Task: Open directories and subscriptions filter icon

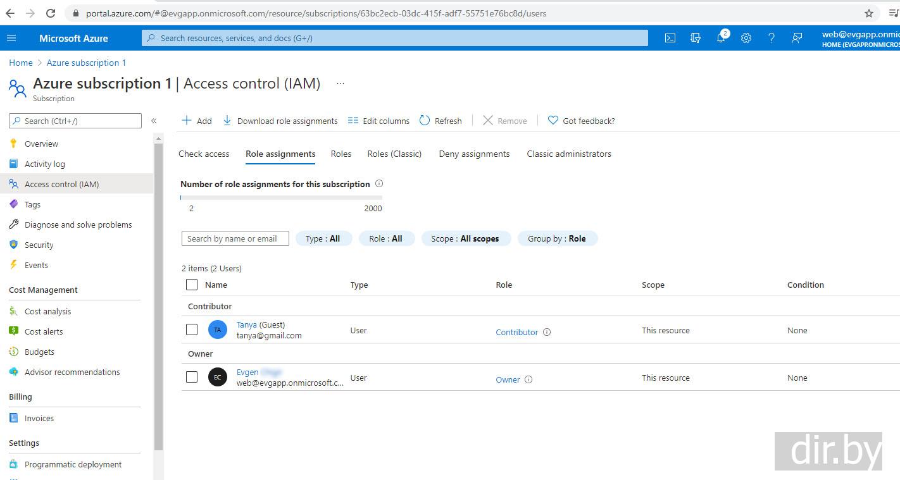Action: pos(696,38)
